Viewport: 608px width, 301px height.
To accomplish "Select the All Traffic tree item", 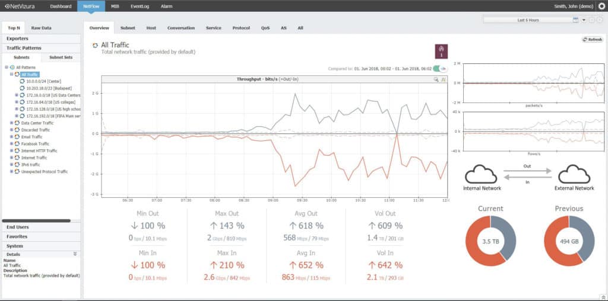I will pyautogui.click(x=30, y=74).
